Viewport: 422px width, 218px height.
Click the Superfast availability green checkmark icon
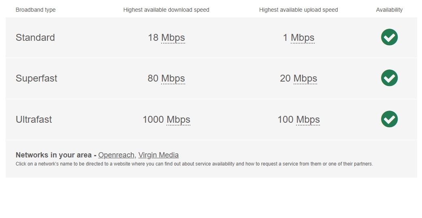pyautogui.click(x=389, y=78)
